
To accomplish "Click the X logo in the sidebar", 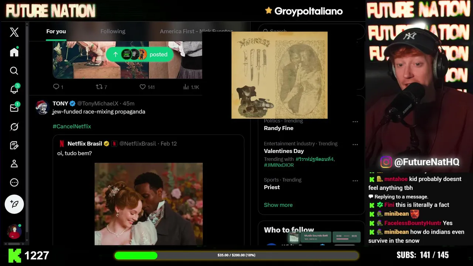I will click(14, 32).
